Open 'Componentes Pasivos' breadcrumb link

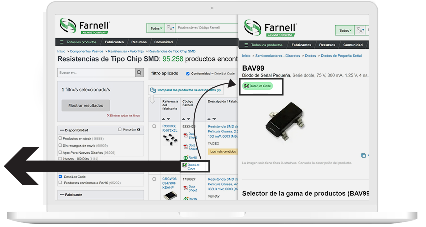point(86,51)
